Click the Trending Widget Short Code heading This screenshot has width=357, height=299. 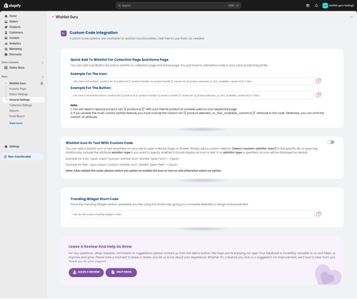[94, 199]
